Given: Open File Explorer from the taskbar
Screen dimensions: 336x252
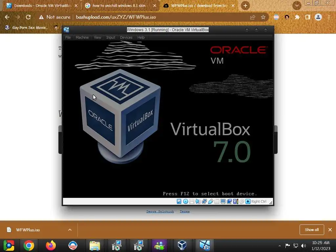Looking at the screenshot, I should pyautogui.click(x=95, y=245).
